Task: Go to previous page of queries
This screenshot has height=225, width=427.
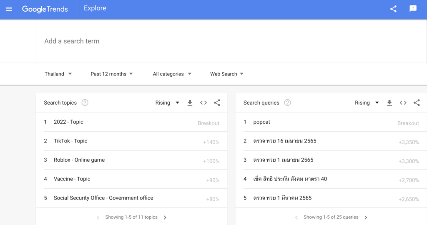Action: point(296,217)
